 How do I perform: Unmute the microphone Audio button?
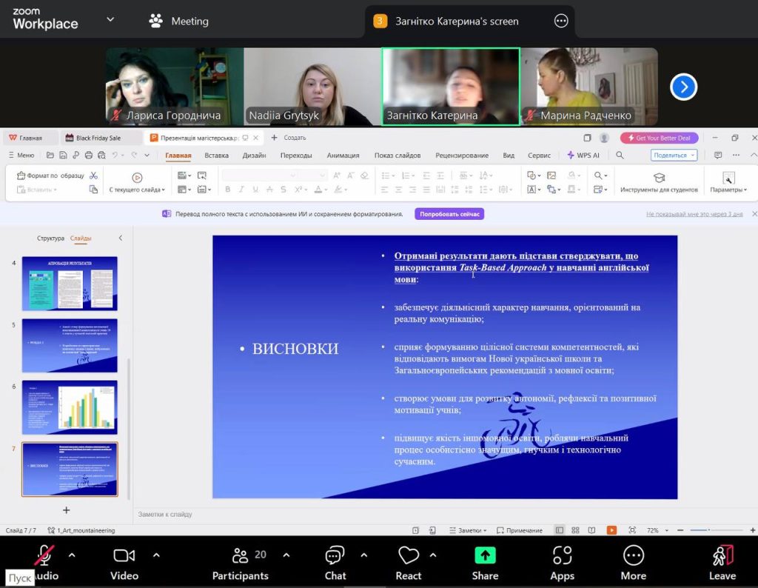(x=44, y=555)
